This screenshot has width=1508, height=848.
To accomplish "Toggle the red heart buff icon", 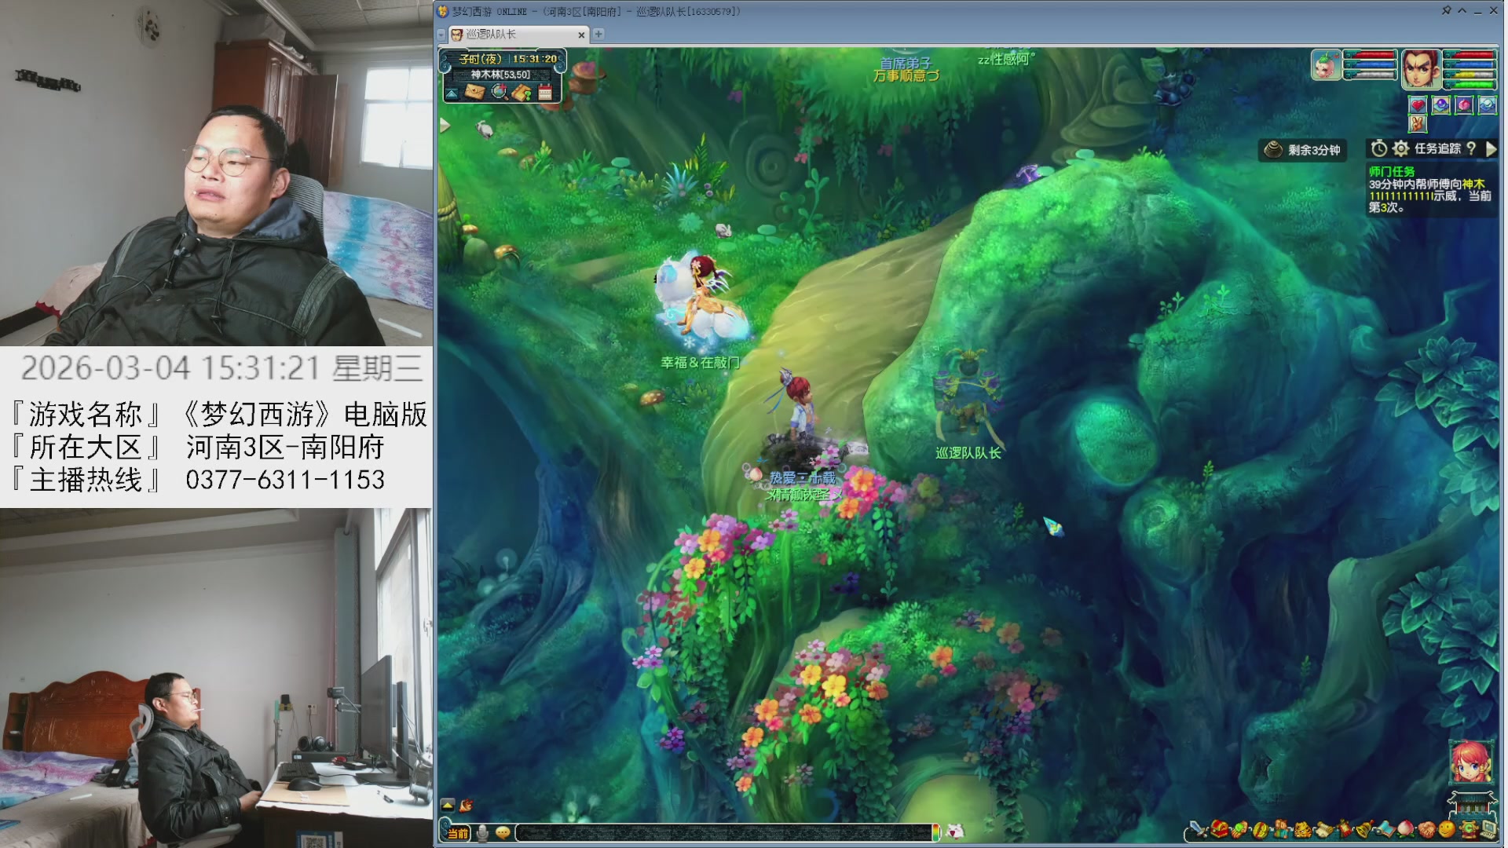I will 1418,105.
